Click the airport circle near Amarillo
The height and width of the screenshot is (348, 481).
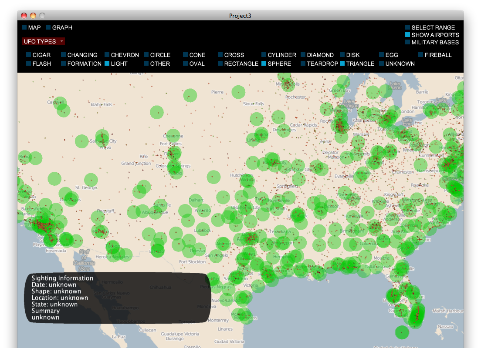point(203,211)
